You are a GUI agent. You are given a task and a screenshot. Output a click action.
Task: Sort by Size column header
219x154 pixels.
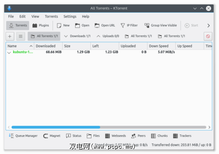coord(76,46)
